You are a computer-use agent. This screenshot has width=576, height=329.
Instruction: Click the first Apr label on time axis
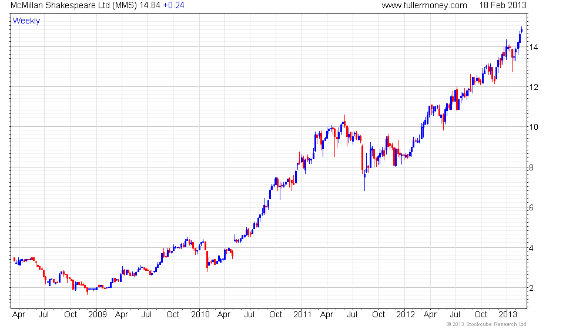pos(19,315)
